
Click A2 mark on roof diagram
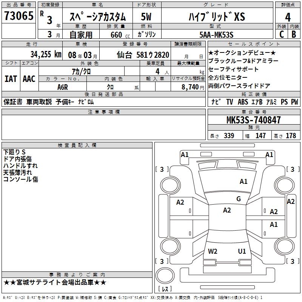pos(227,210)
